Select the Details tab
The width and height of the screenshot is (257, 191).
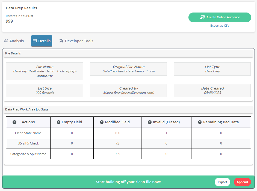[42, 41]
